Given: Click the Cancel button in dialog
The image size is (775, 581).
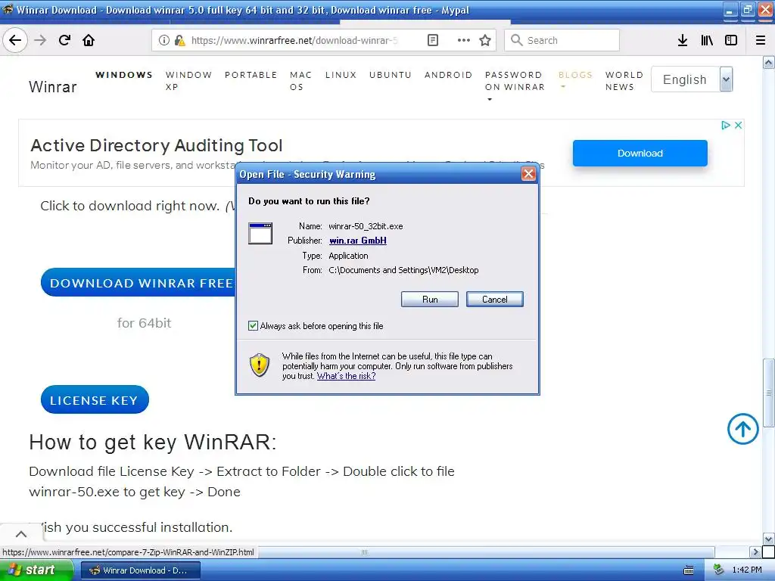Looking at the screenshot, I should [x=495, y=299].
